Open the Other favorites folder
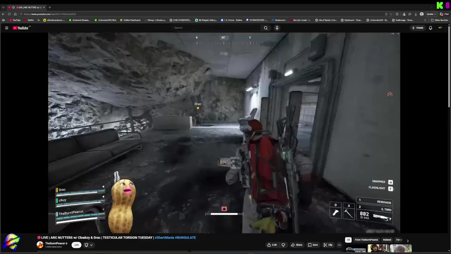Image resolution: width=451 pixels, height=254 pixels. pyautogui.click(x=439, y=20)
